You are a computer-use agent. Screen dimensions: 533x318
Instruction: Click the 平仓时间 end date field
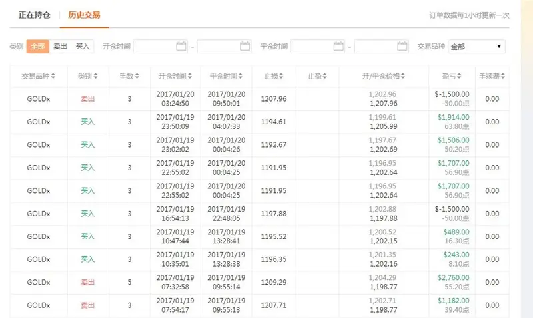tap(381, 46)
